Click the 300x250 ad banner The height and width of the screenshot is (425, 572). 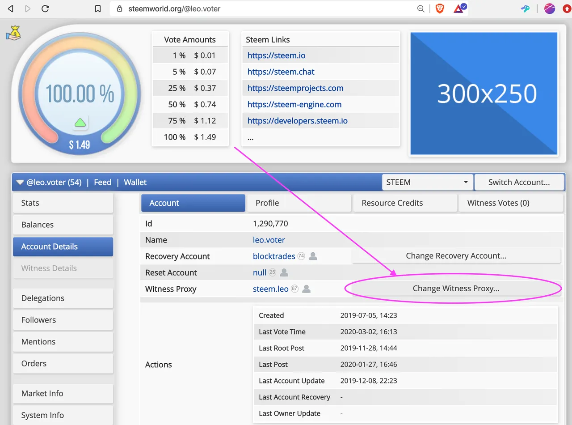click(484, 93)
